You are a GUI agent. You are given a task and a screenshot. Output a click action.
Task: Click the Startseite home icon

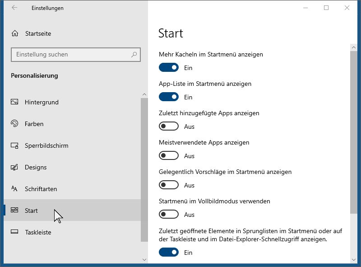point(15,33)
